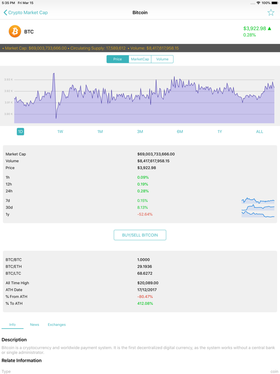Select the 1Y time range
Viewport: 280px width, 374px height.
(x=220, y=131)
